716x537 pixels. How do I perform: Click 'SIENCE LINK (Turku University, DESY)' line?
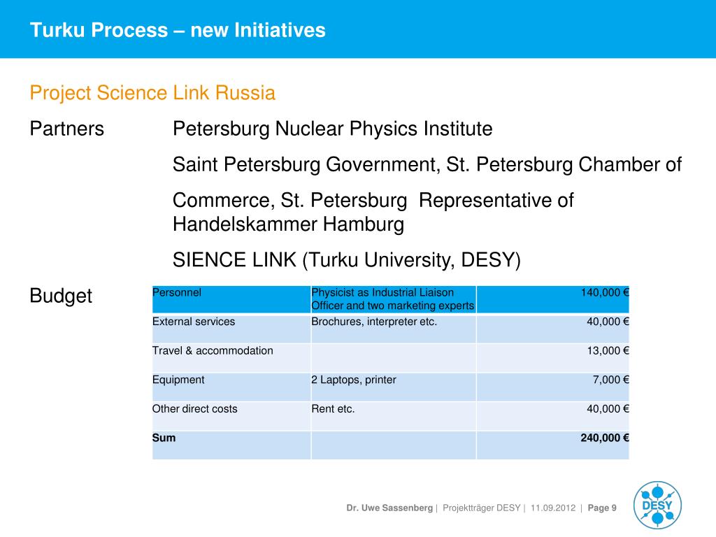tap(347, 260)
